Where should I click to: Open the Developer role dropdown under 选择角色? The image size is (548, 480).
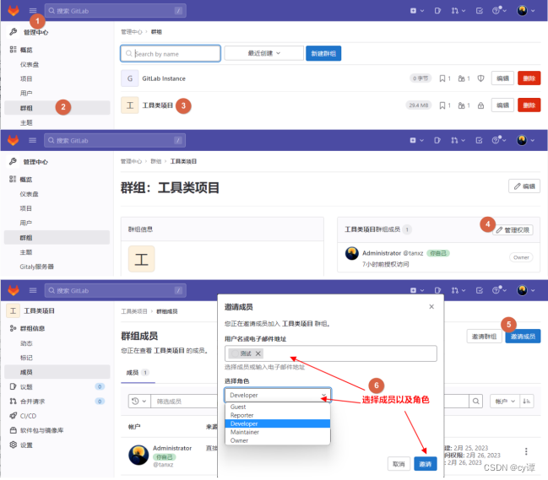278,395
